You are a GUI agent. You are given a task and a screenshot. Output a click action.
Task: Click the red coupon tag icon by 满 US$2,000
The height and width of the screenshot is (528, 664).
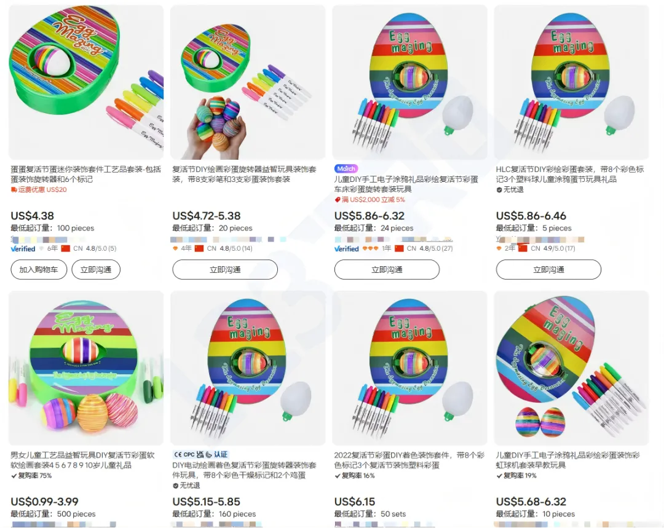(x=338, y=200)
